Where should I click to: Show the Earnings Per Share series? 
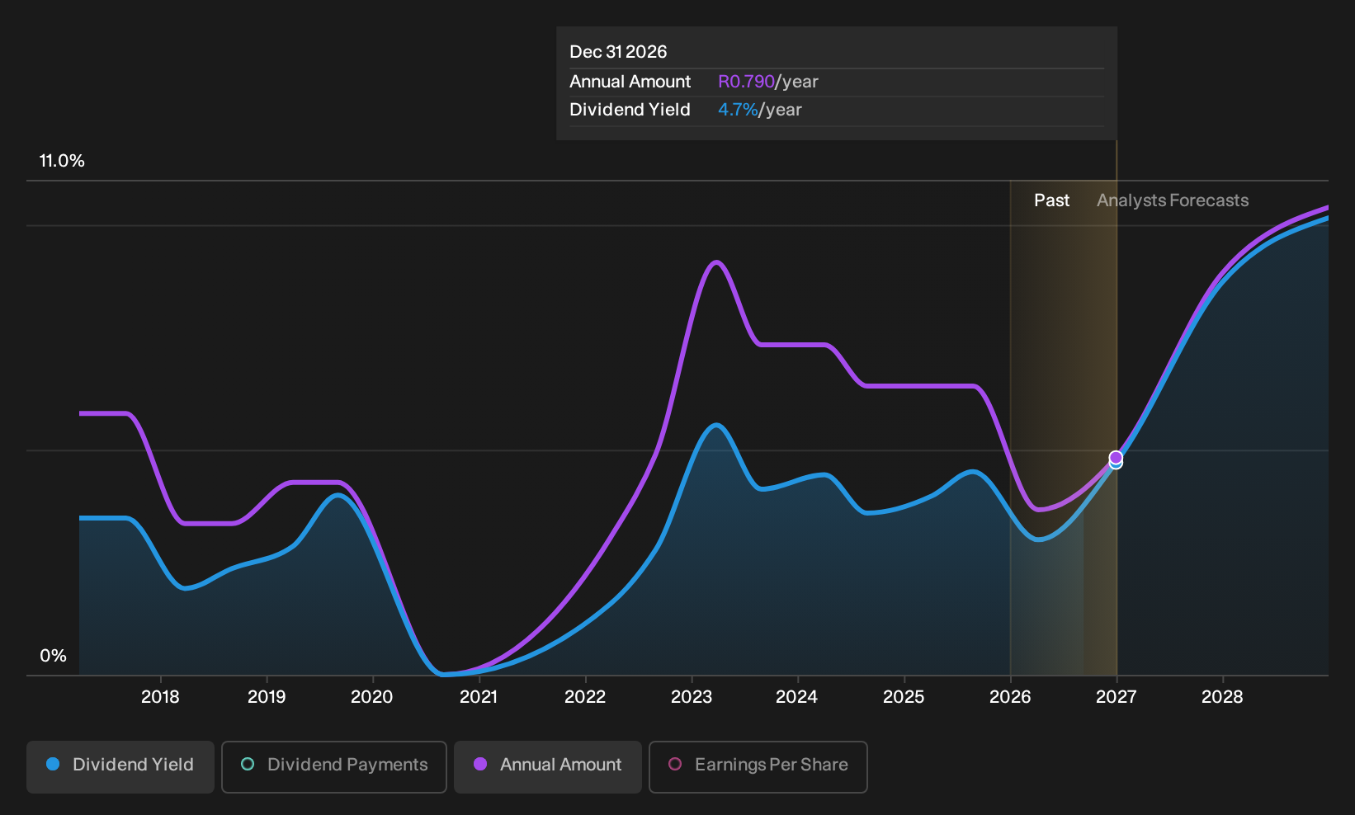[x=758, y=767]
